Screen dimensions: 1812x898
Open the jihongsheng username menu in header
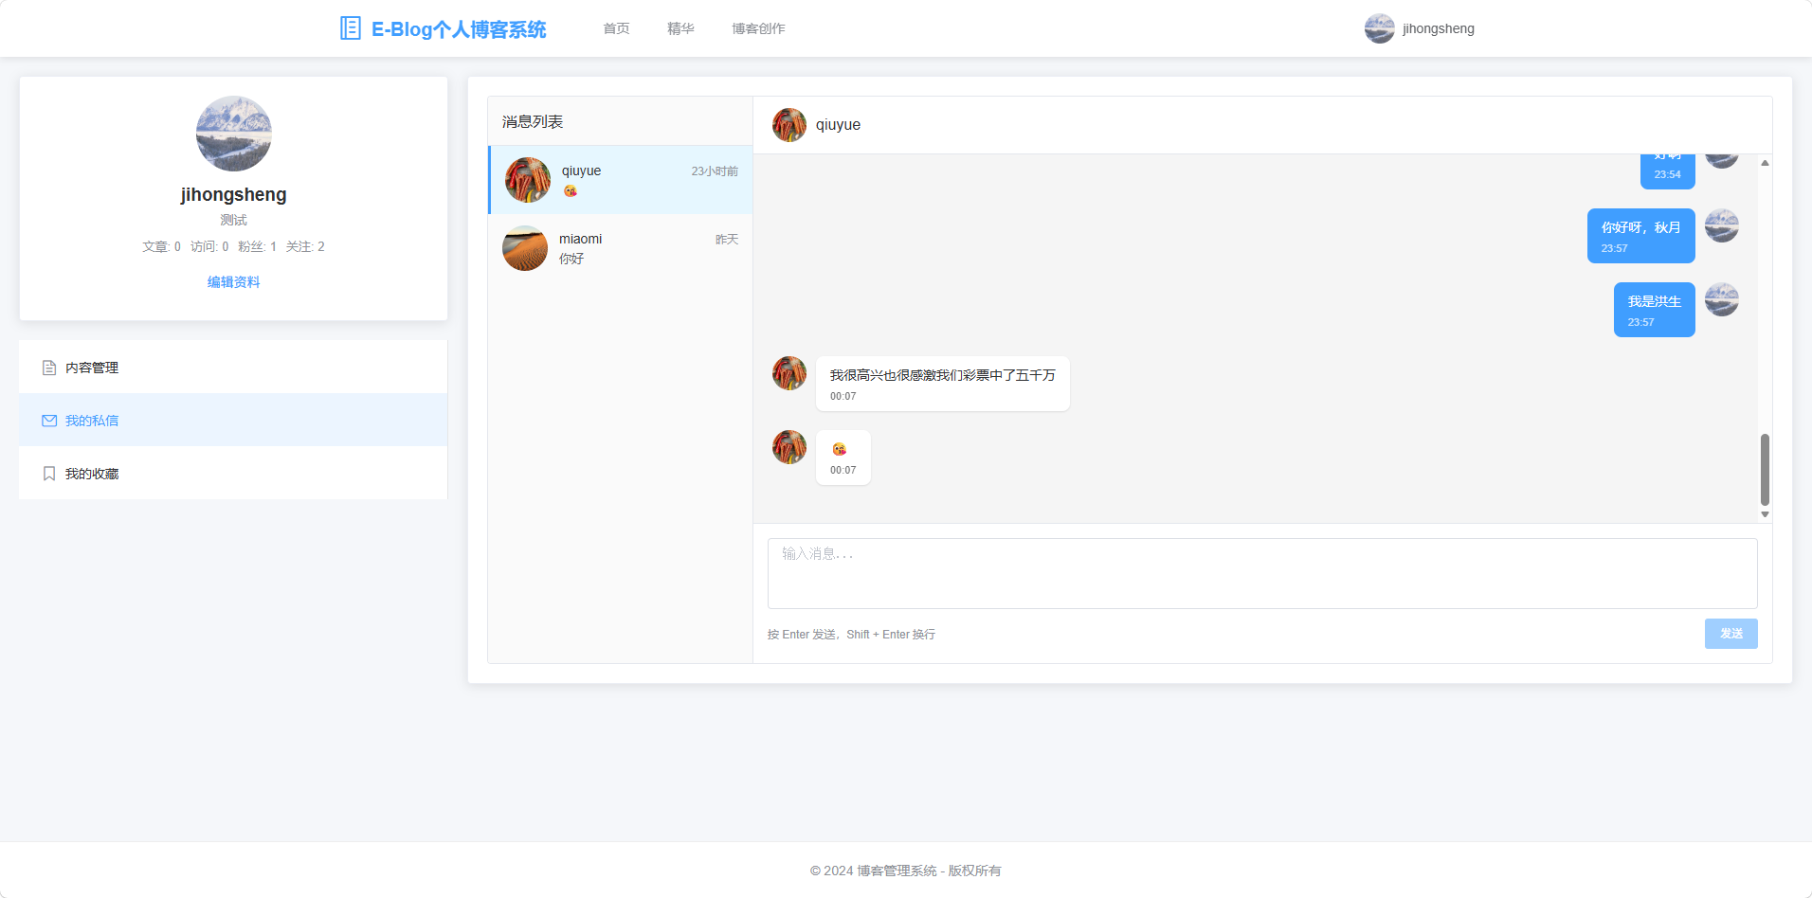(x=1439, y=28)
